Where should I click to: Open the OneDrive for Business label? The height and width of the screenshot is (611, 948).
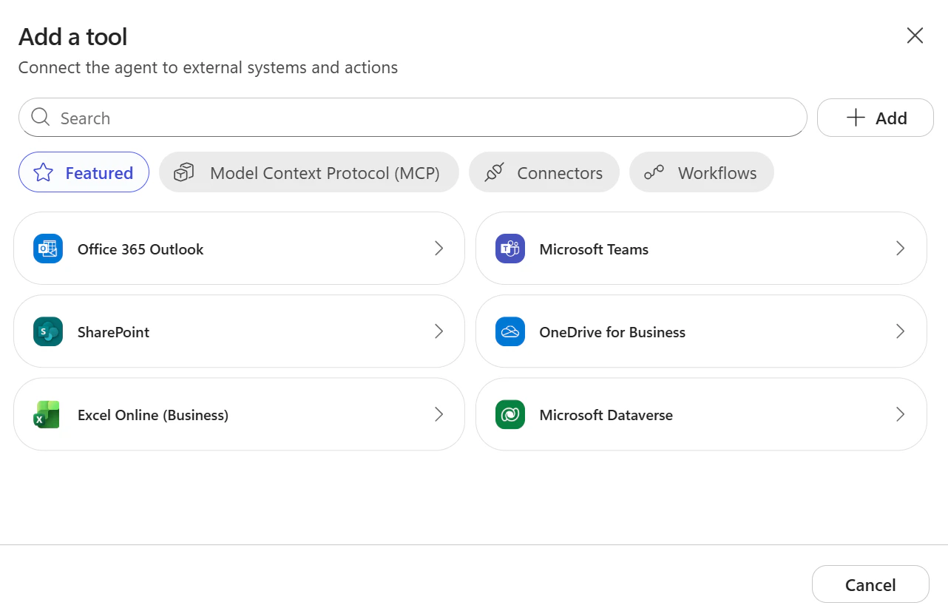click(612, 332)
